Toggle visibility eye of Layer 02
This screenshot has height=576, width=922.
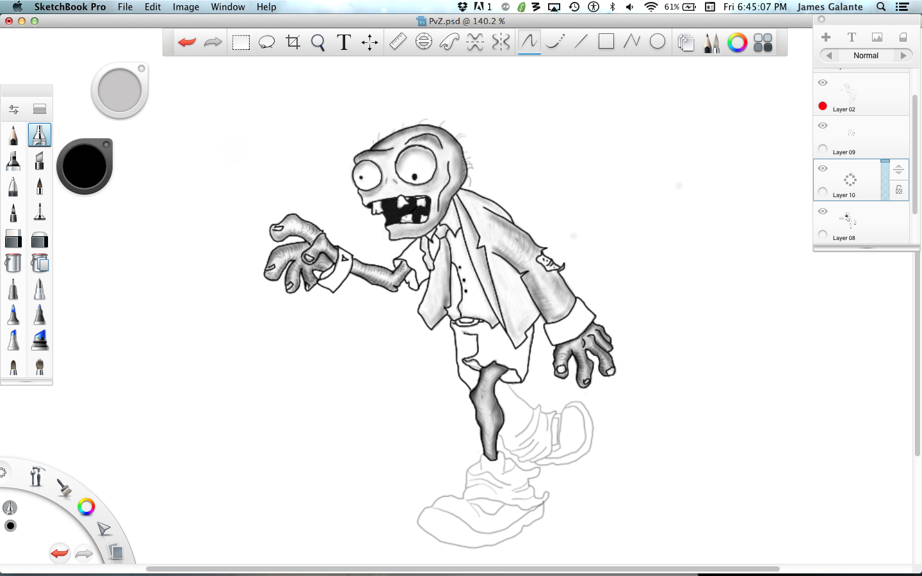tap(823, 83)
